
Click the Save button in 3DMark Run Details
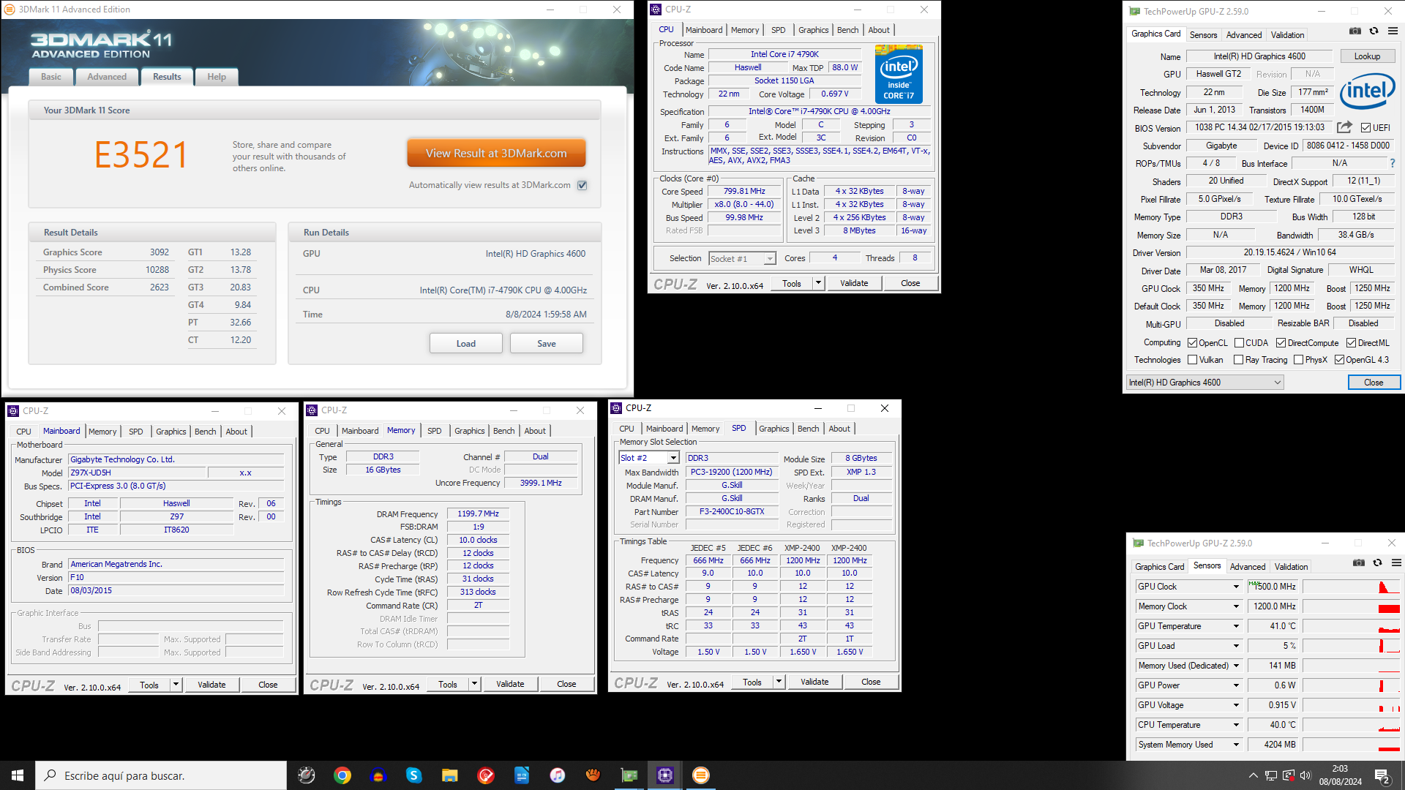(x=547, y=344)
